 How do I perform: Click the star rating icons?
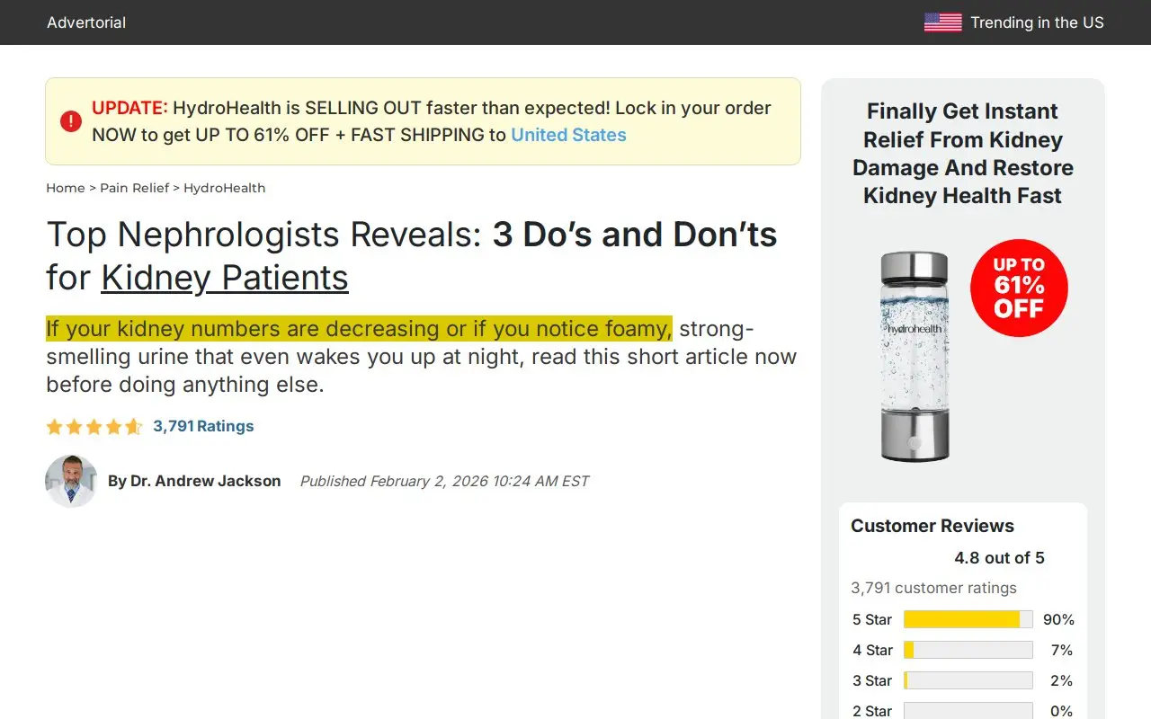94,427
